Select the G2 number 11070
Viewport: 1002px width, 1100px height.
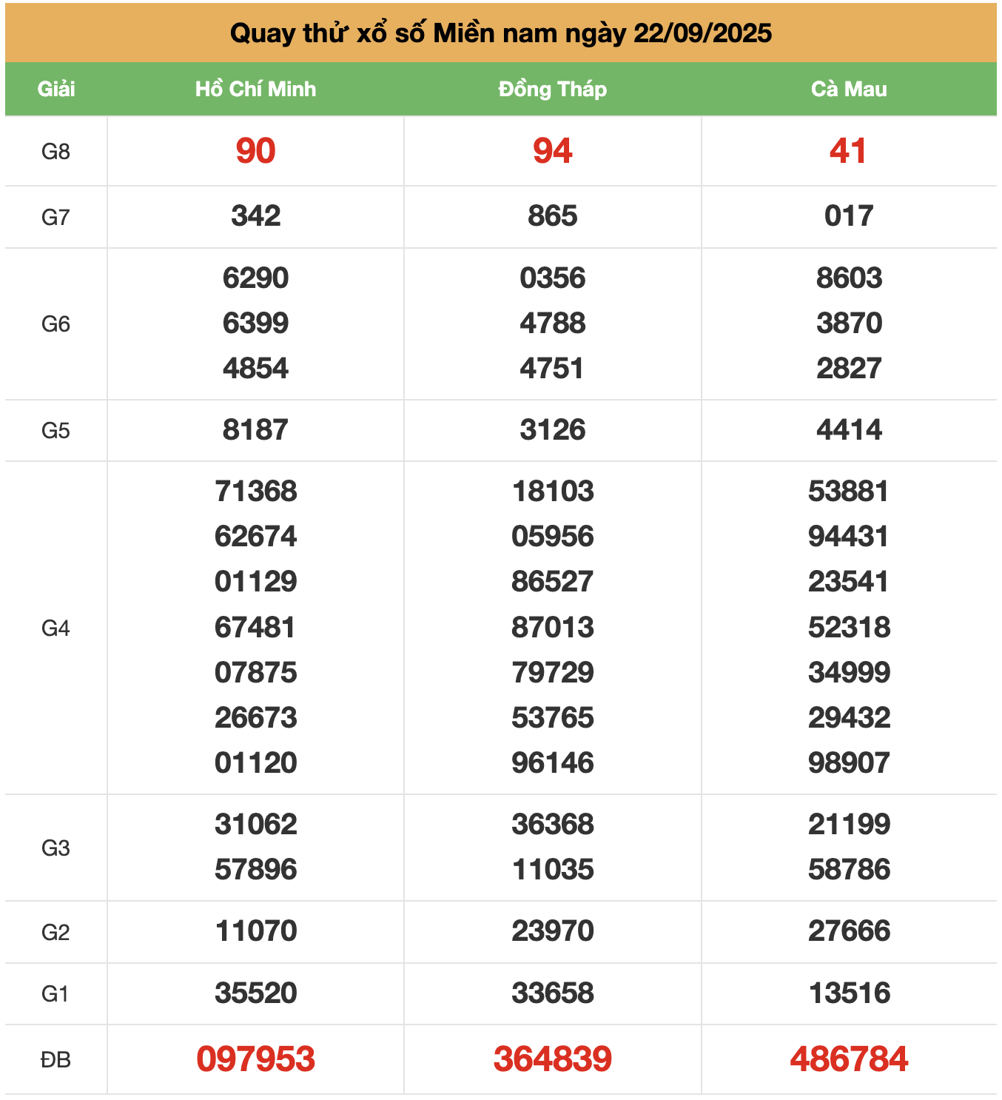(255, 930)
